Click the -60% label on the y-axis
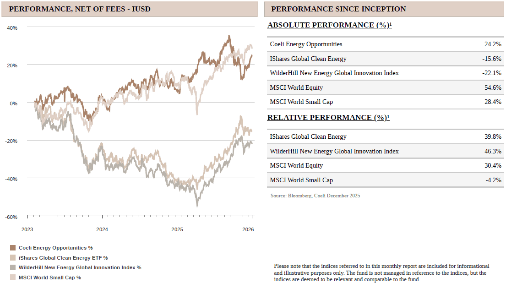Screen dimensions: 506x283 point(11,217)
